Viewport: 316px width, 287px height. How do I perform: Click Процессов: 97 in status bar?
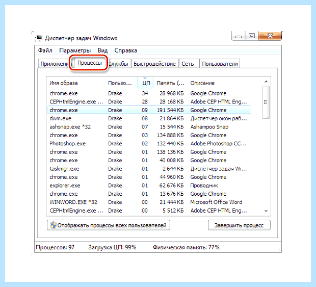click(x=55, y=247)
